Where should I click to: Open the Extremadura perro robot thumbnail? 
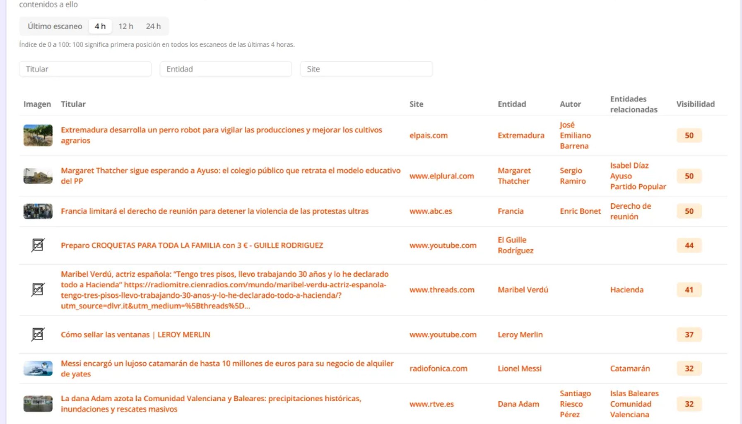pos(38,135)
